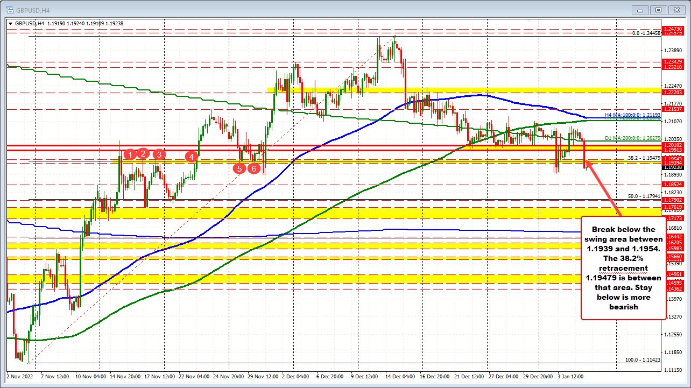Click the price scale value 1.18930
Viewport: 691px width, 388px height.
673,174
